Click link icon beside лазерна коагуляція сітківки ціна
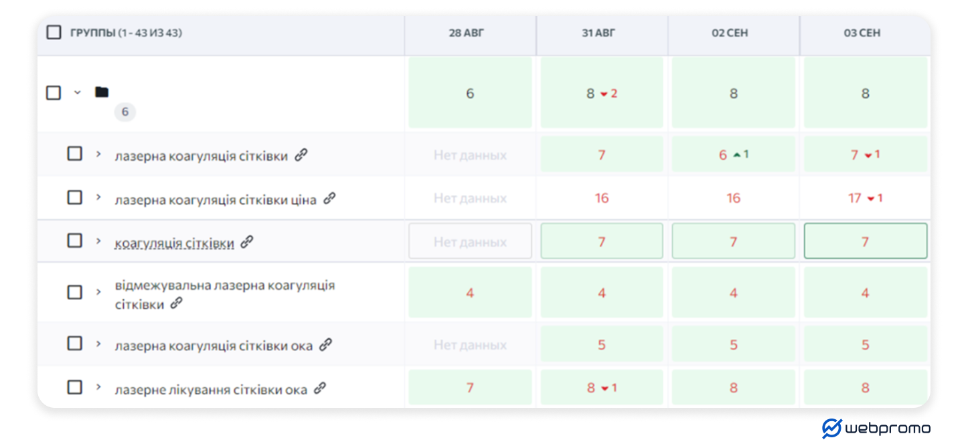Image resolution: width=968 pixels, height=446 pixels. point(329,199)
